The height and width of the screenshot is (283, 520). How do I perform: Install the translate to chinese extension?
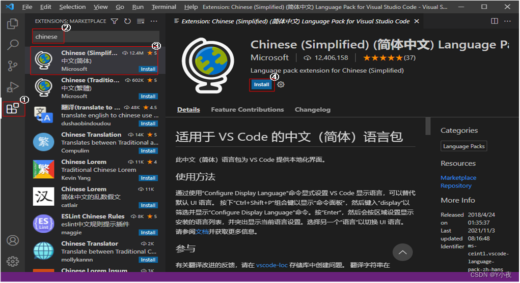click(148, 123)
